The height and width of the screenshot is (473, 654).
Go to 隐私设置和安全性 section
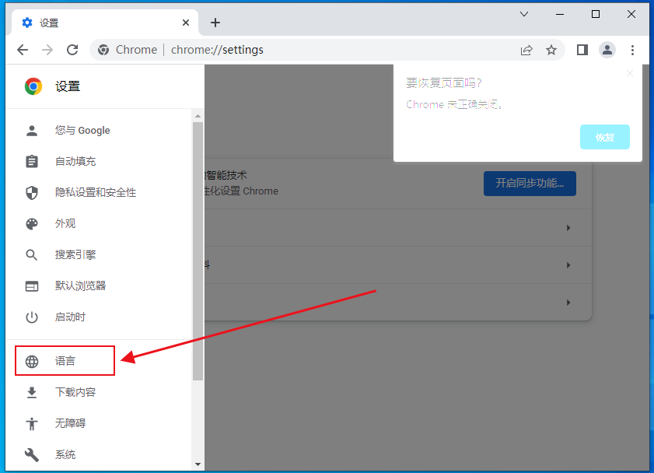[x=99, y=193]
